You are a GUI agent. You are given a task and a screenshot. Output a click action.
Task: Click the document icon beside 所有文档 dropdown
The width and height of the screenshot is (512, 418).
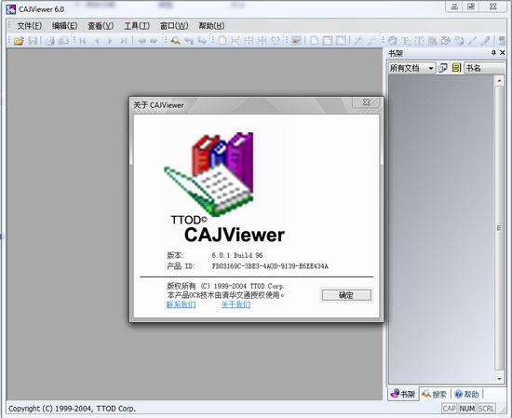tap(443, 68)
